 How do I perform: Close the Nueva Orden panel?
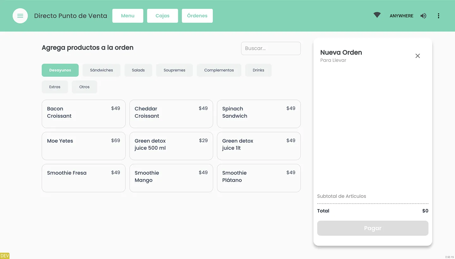click(417, 56)
